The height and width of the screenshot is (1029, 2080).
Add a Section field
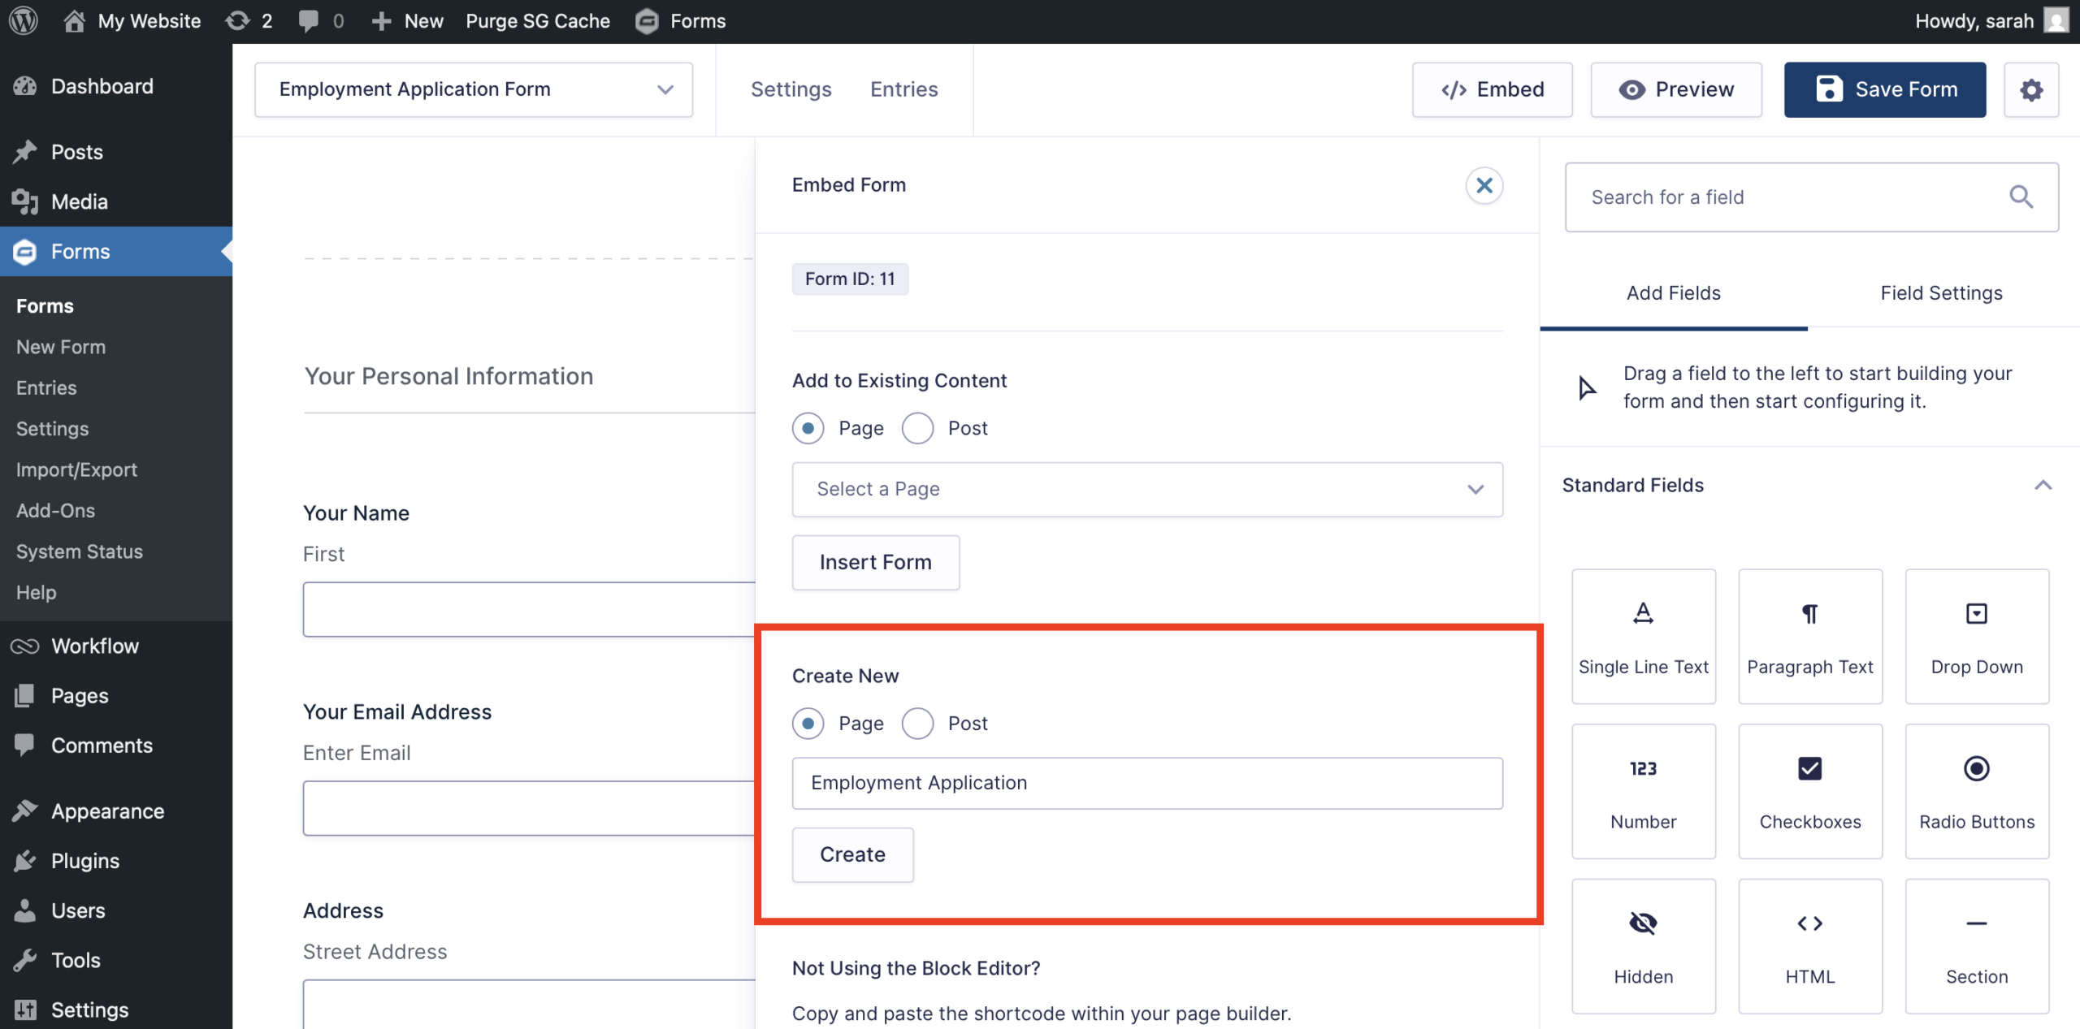(x=1977, y=945)
